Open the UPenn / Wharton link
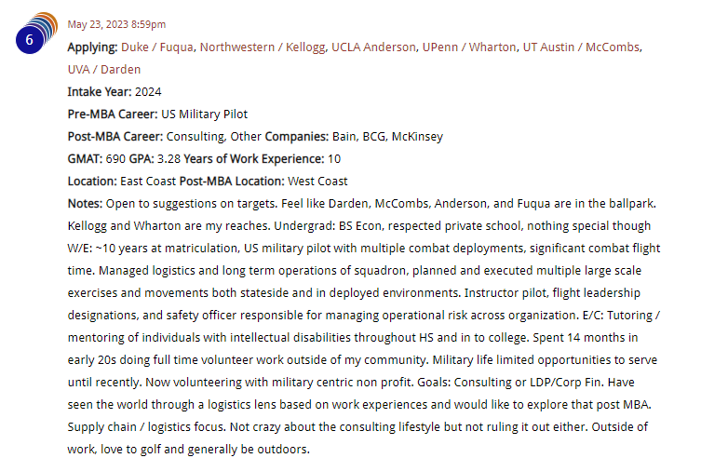The height and width of the screenshot is (458, 701). (x=469, y=47)
